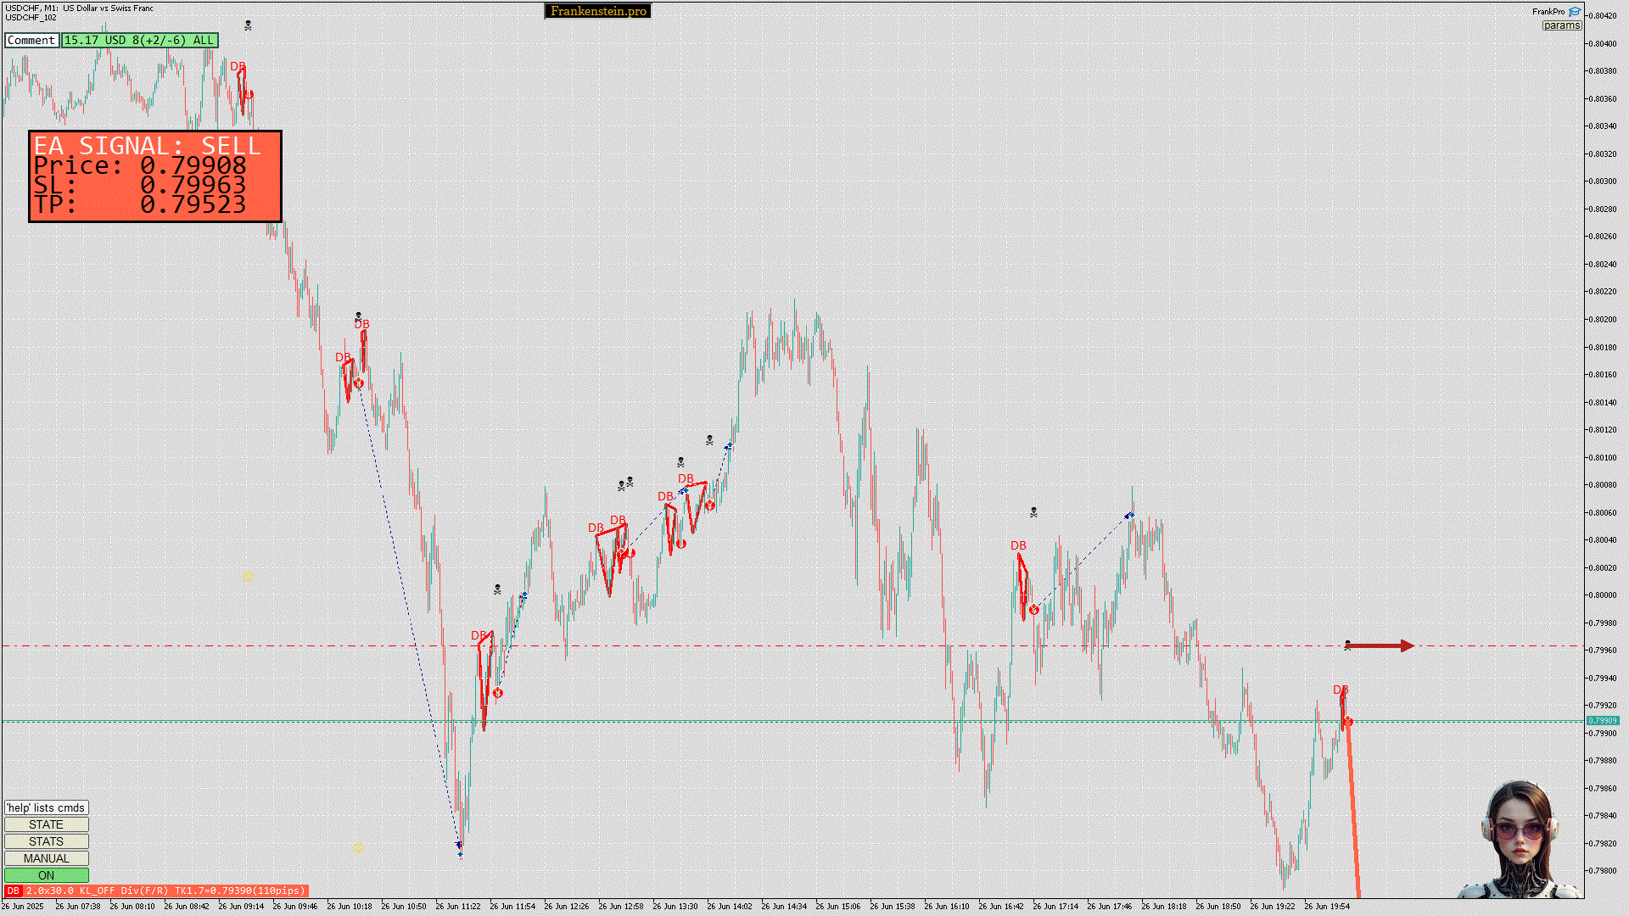Click the 15.17 USD profit label
This screenshot has width=1629, height=916.
pyautogui.click(x=139, y=40)
